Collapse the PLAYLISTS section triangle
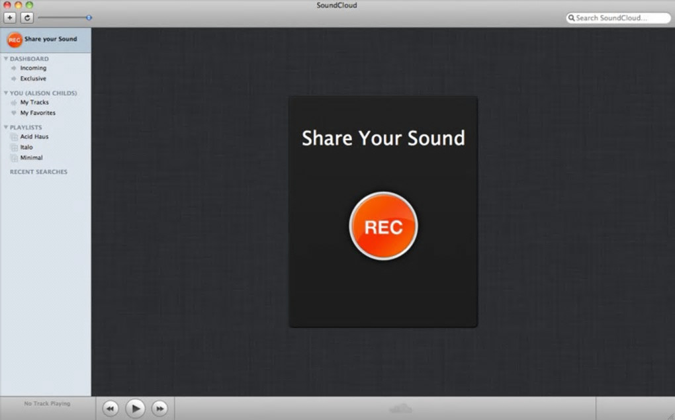This screenshot has width=675, height=420. click(6, 127)
